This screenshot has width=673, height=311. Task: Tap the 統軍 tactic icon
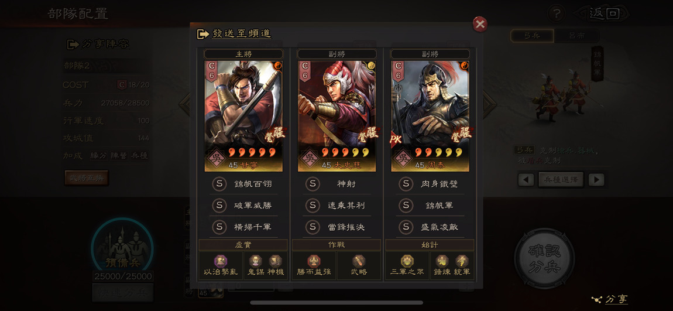coord(461,261)
